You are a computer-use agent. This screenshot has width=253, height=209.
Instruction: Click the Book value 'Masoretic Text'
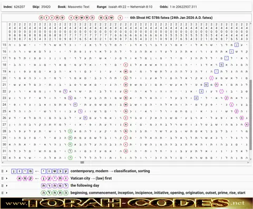pyautogui.click(x=79, y=7)
